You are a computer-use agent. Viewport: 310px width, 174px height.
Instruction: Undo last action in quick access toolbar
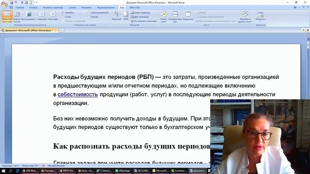(16, 2)
